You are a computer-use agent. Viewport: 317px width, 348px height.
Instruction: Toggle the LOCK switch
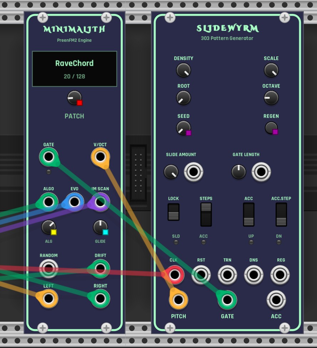173,212
